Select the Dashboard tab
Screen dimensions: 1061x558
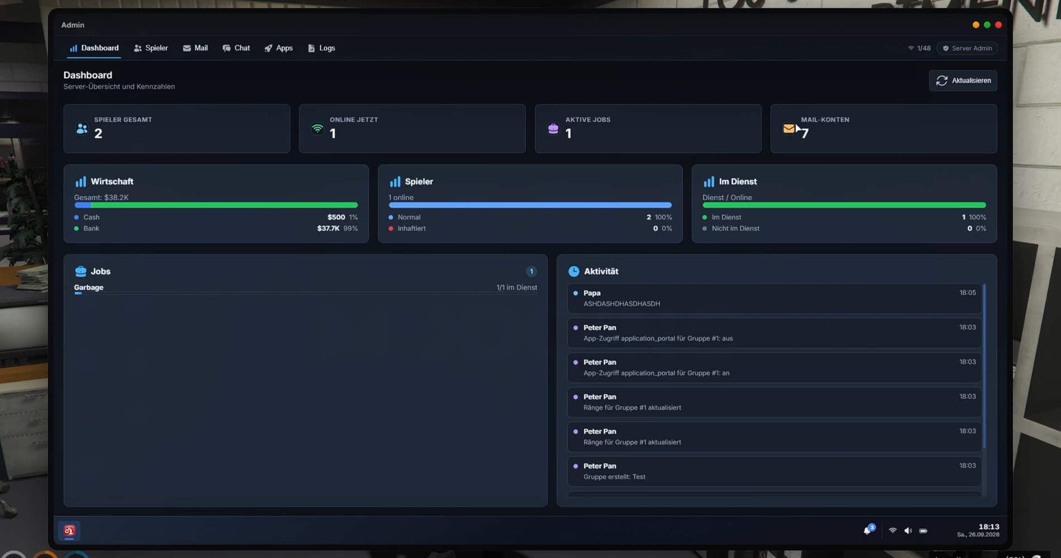point(94,48)
